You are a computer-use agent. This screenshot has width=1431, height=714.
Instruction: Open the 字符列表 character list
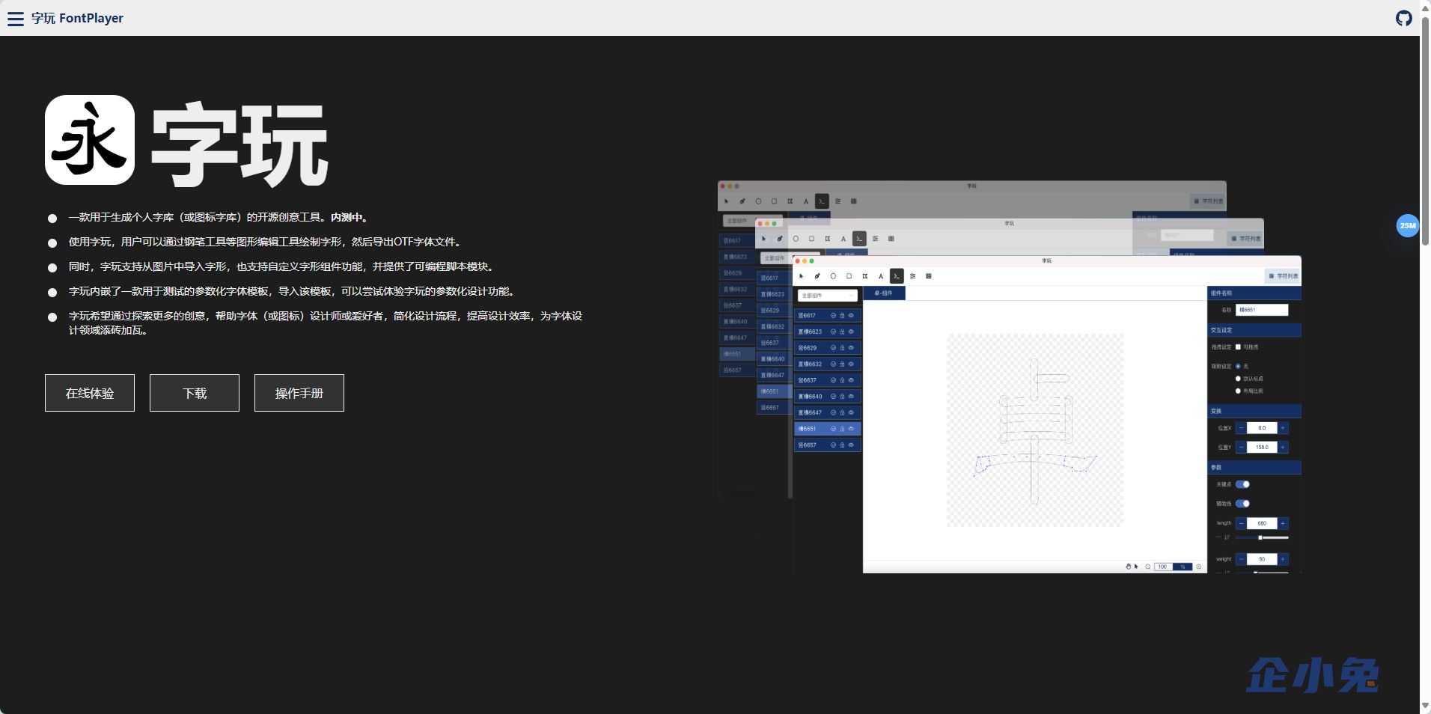1284,276
